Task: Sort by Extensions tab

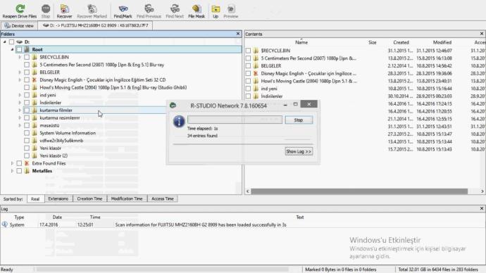Action: coord(58,198)
